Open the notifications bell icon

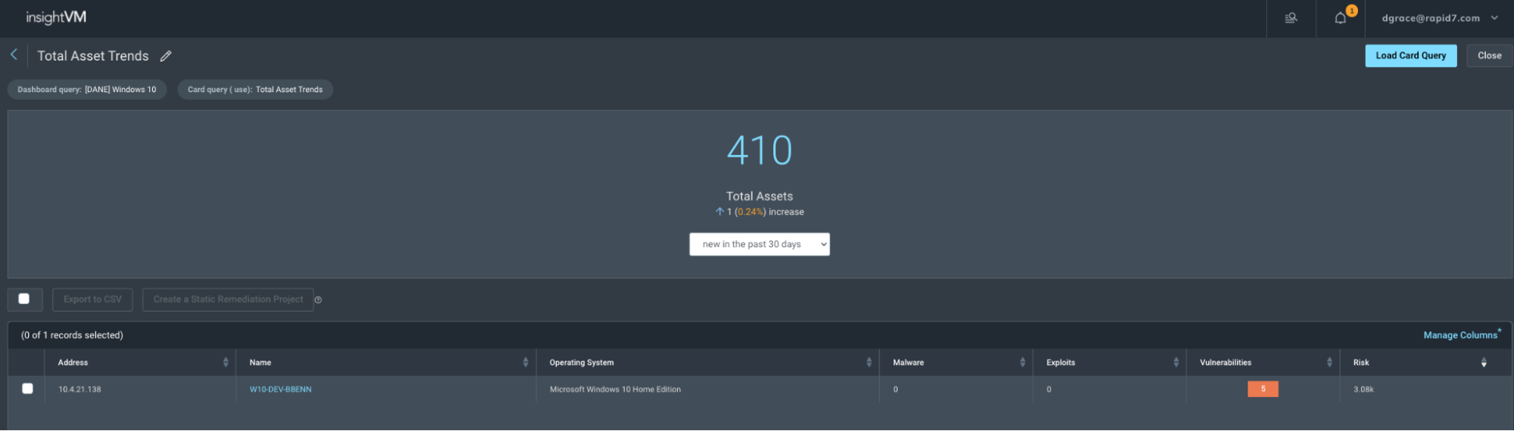click(1340, 18)
